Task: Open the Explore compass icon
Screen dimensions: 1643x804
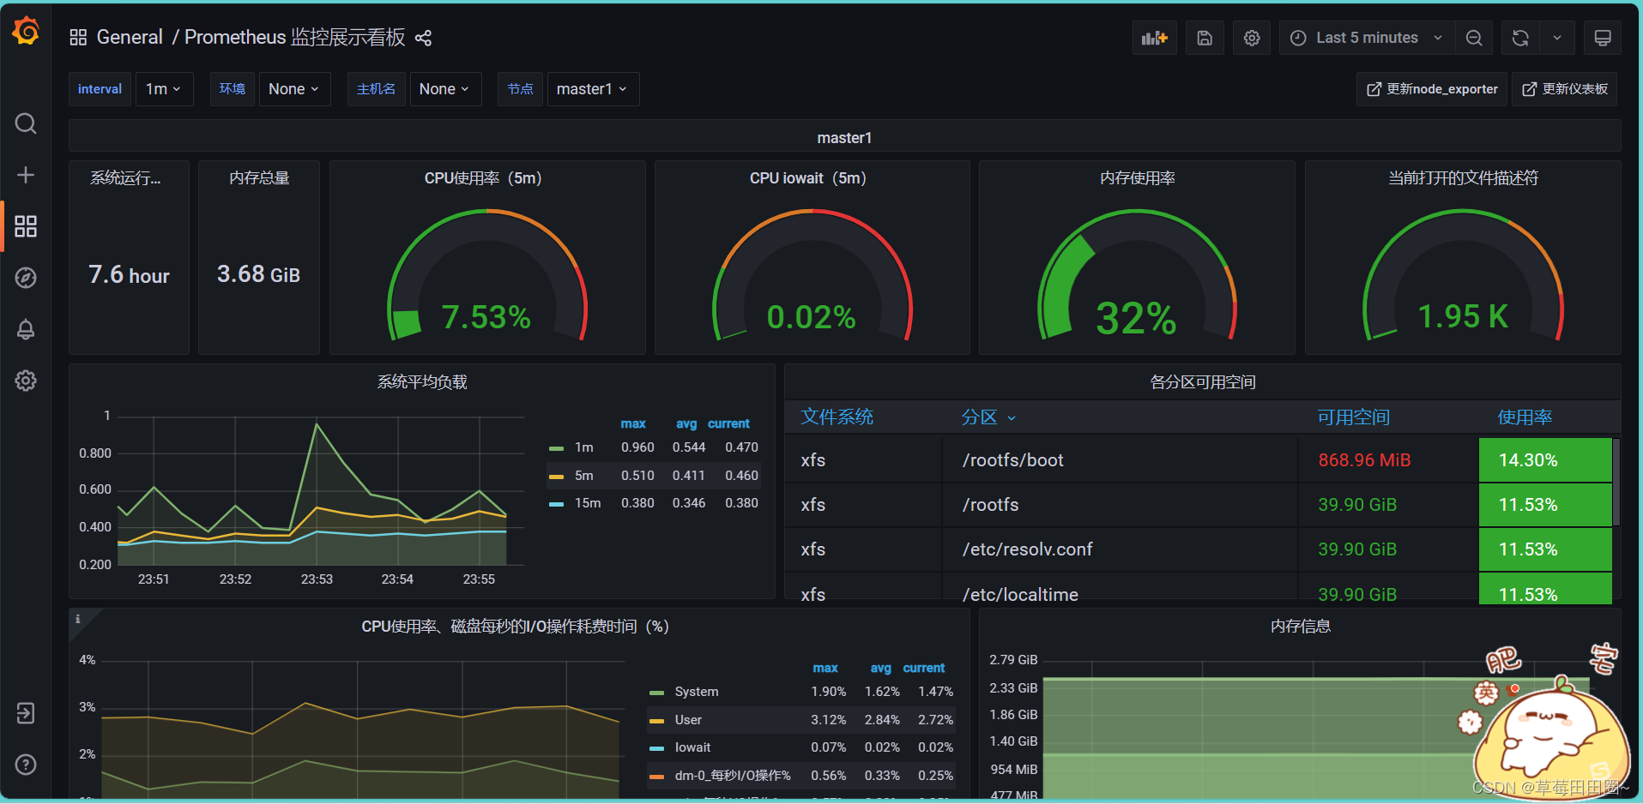Action: pyautogui.click(x=26, y=278)
